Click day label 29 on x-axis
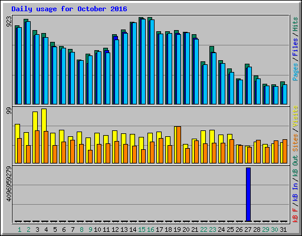The width and height of the screenshot is (302, 236). [x=265, y=230]
